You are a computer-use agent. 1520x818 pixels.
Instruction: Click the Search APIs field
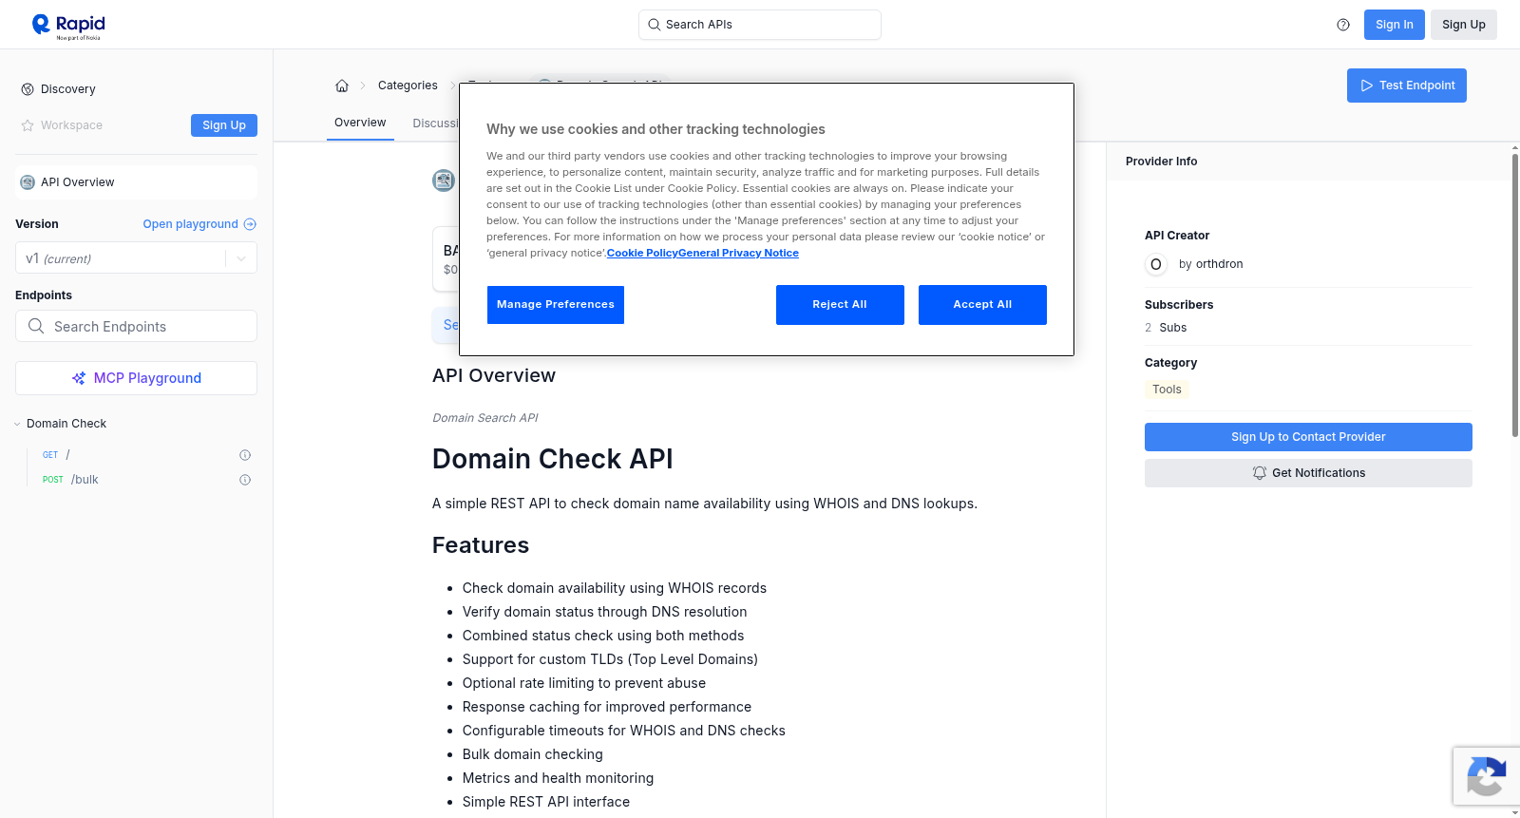760,25
